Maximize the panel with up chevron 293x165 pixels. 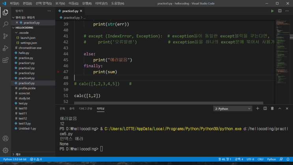coord(280,109)
